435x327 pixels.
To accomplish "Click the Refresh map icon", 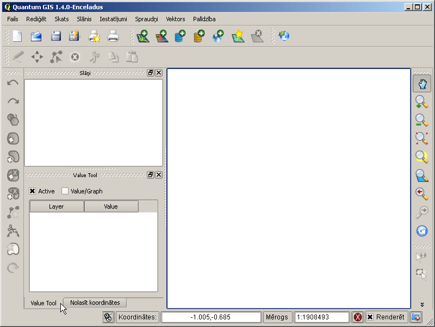I will click(x=422, y=231).
